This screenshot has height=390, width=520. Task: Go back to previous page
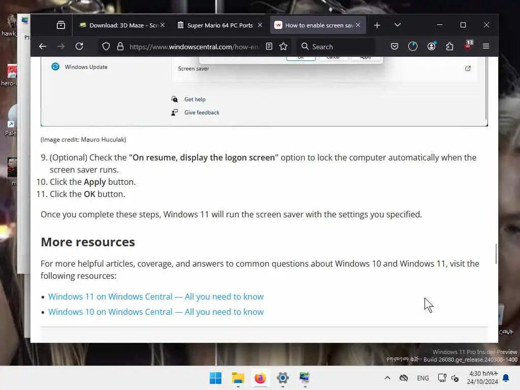(x=43, y=46)
